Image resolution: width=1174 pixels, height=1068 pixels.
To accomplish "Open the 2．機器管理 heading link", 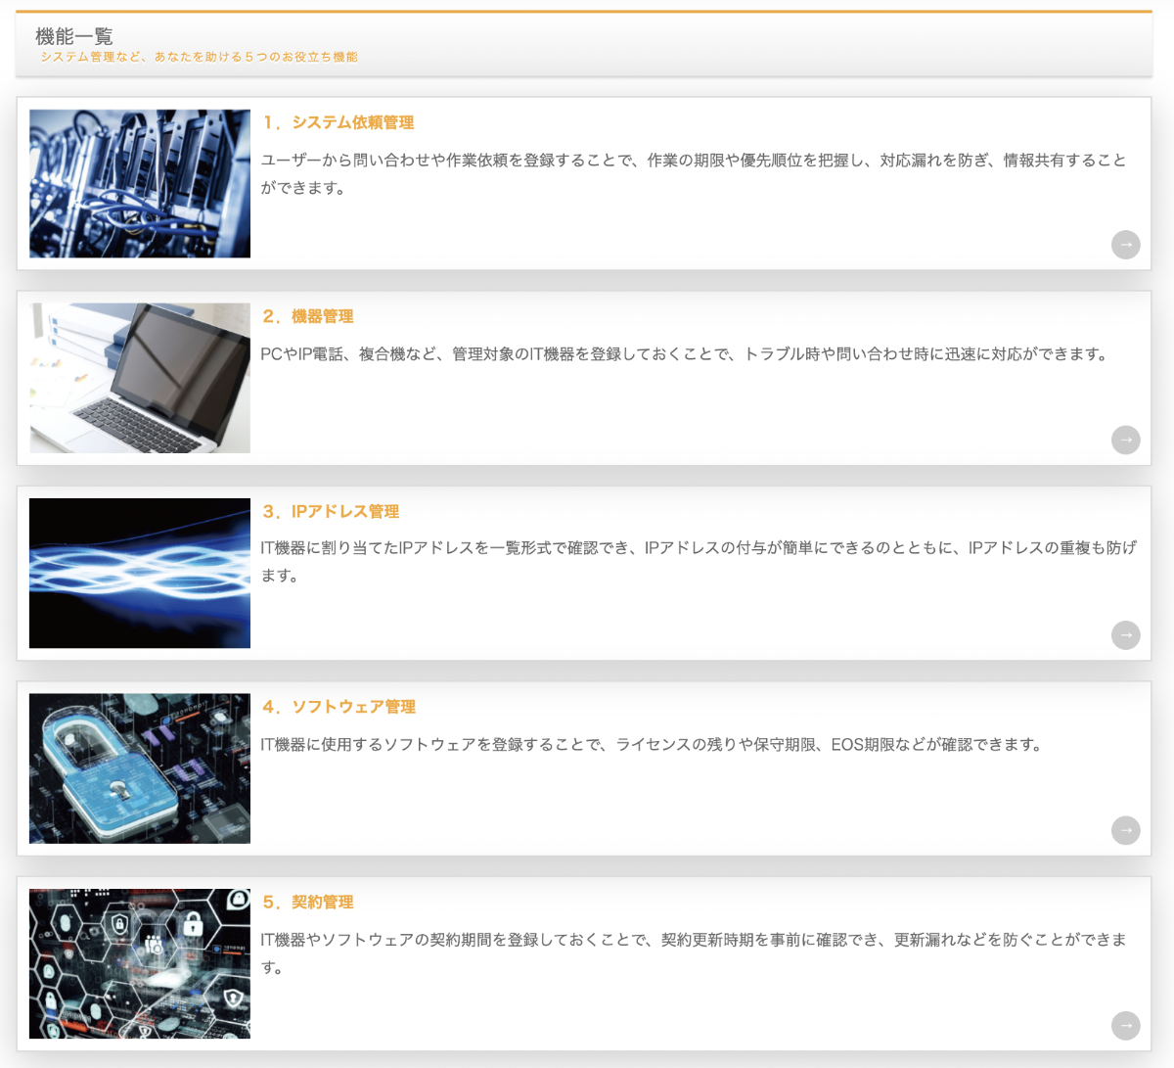I will tap(307, 316).
